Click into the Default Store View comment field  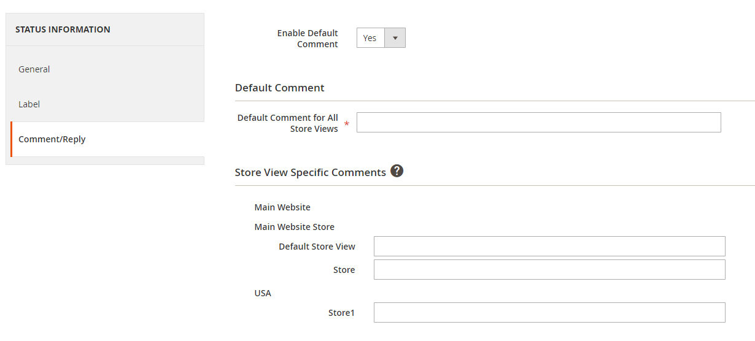click(x=549, y=246)
